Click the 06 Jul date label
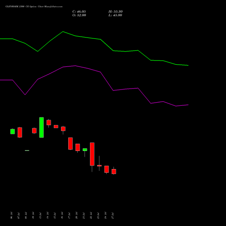 11,216
